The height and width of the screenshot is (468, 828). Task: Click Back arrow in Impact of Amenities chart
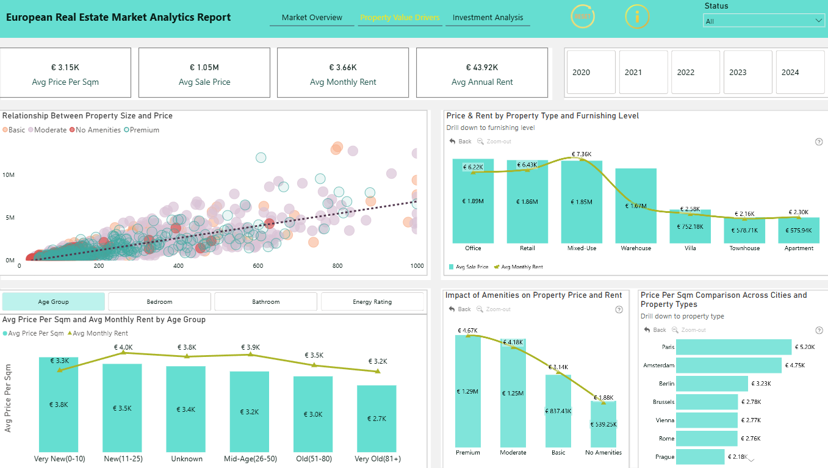452,309
